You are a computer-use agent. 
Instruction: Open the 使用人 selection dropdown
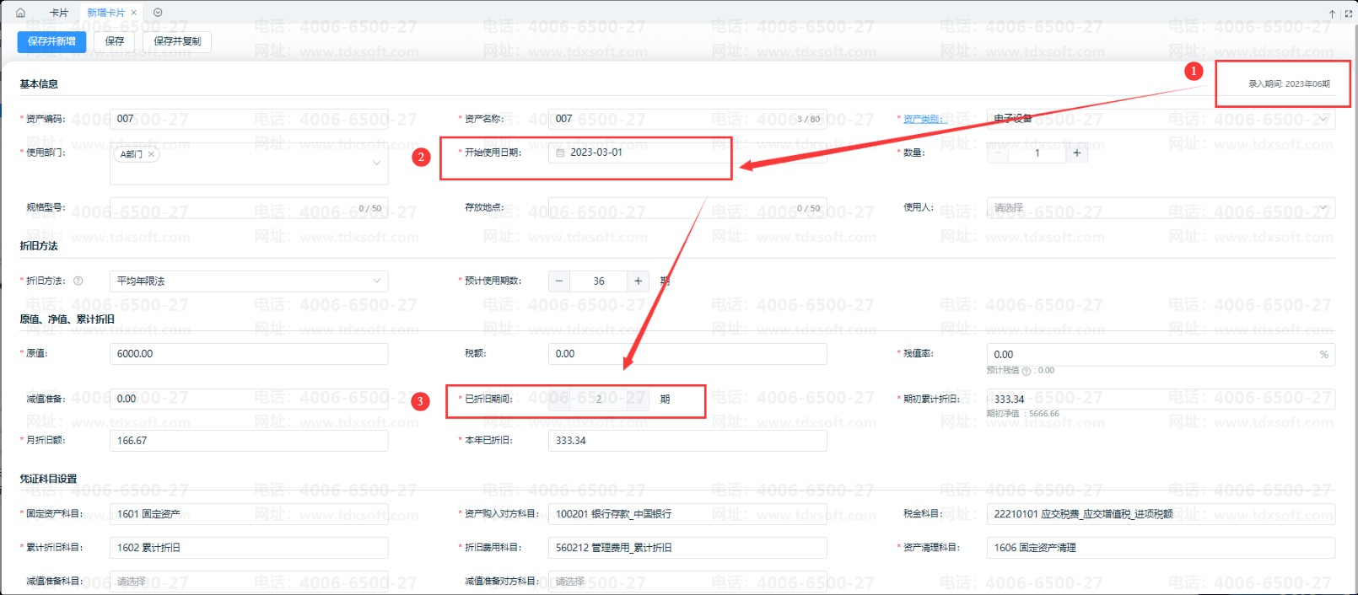[x=1161, y=207]
